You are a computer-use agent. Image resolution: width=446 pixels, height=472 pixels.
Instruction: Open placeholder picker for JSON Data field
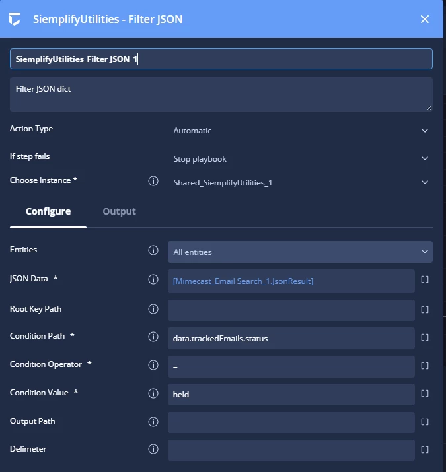pos(425,279)
